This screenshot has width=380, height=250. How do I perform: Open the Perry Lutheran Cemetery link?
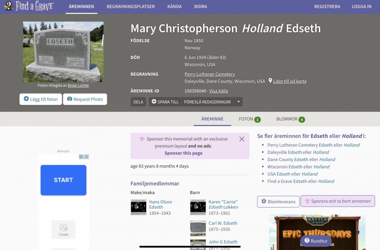click(x=210, y=74)
